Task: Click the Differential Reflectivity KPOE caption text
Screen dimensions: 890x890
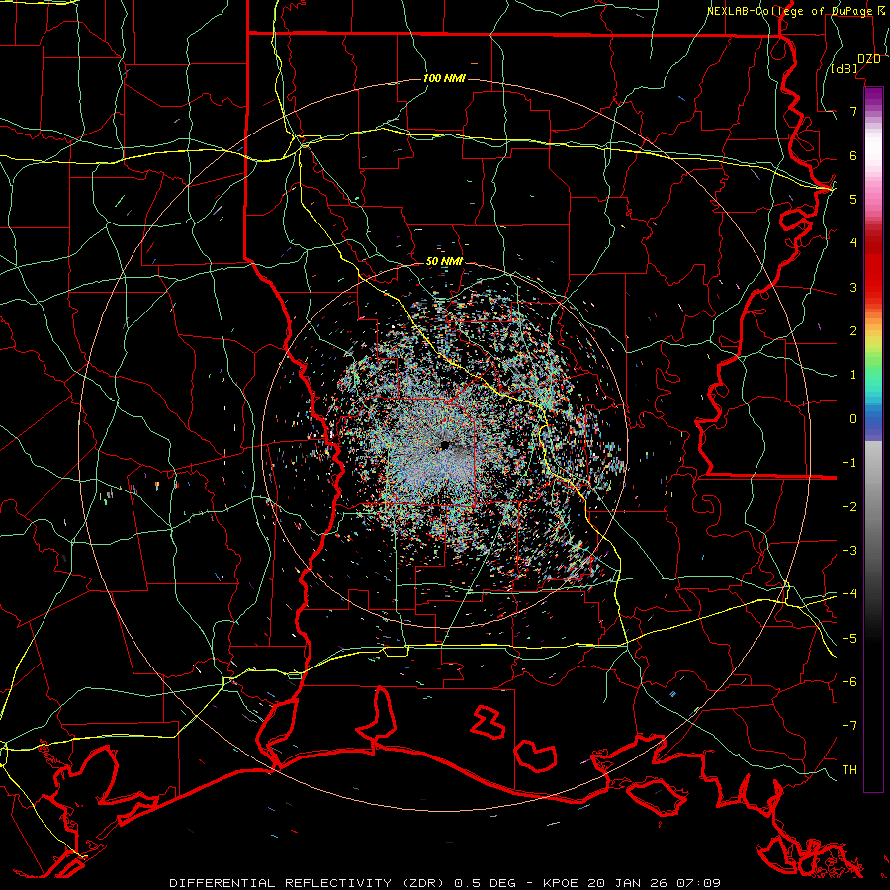Action: tap(445, 883)
